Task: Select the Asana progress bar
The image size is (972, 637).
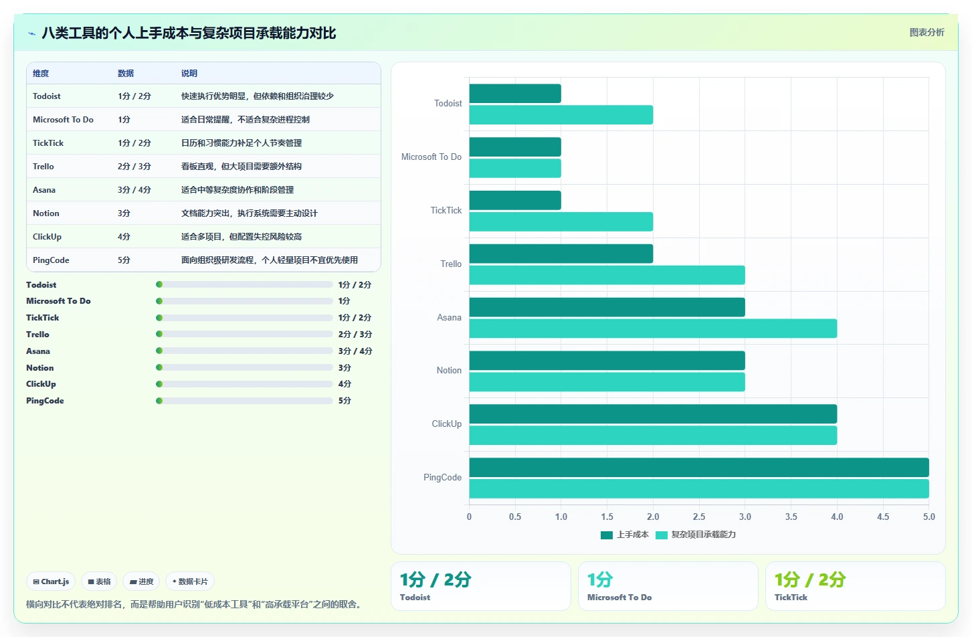Action: tap(244, 351)
